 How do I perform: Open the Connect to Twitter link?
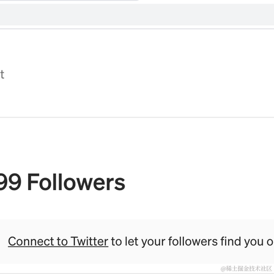pyautogui.click(x=58, y=241)
